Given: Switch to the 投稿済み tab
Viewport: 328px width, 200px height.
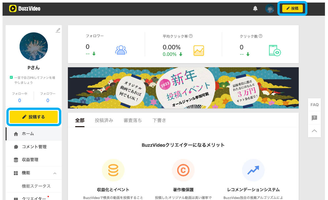Looking at the screenshot, I should [104, 120].
